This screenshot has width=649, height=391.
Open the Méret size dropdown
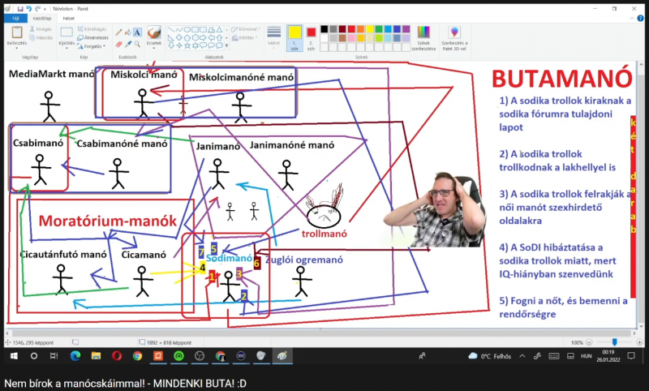coord(274,38)
